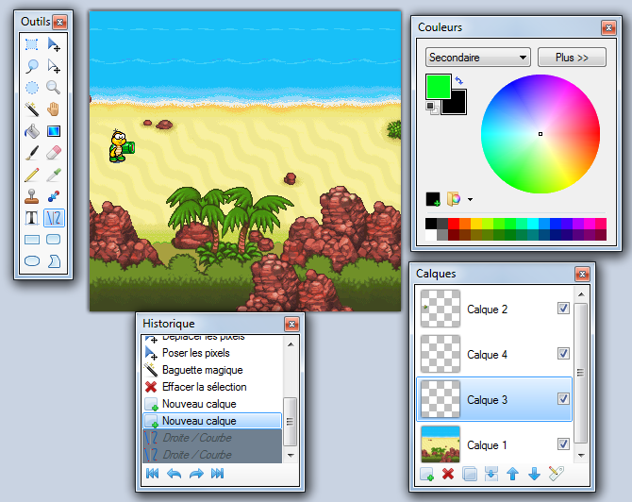Select the Text tool
Image resolution: width=632 pixels, height=502 pixels.
[x=31, y=219]
